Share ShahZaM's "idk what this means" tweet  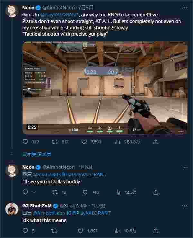[x=156, y=231]
